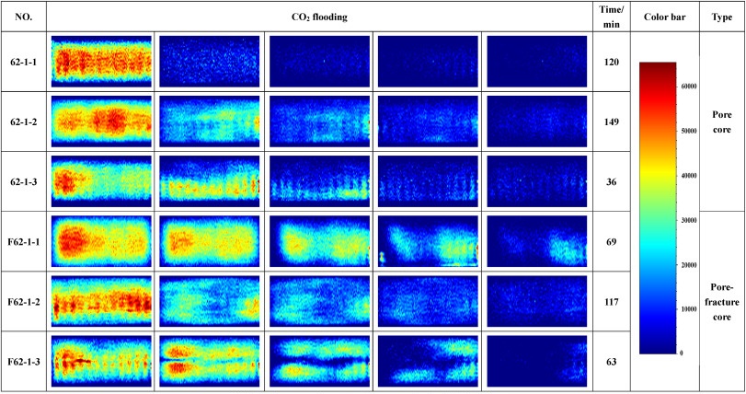Screen dimensions: 746x394
Task: Click the first image in row F62-1-1
Action: 101,241
